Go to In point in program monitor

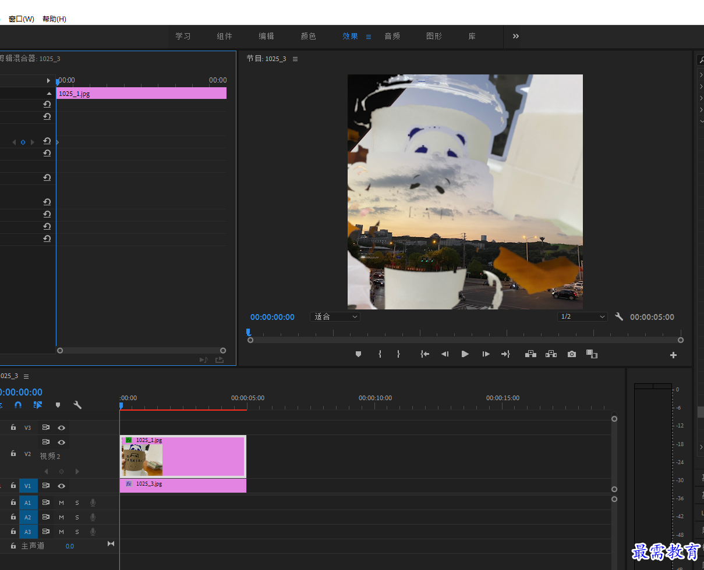click(425, 354)
